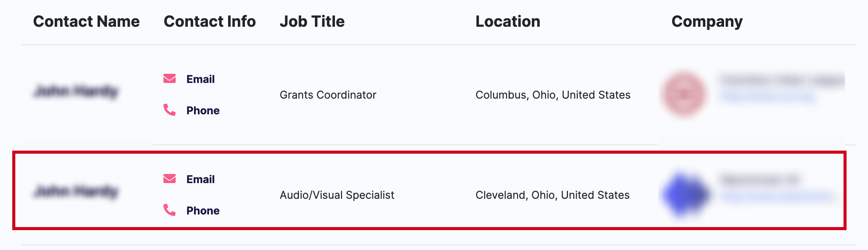The image size is (868, 250).
Task: Open the blurred contact name in the Cleveland row
Action: 76,192
